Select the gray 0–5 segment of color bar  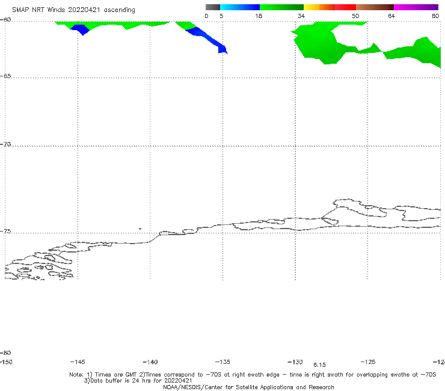(x=213, y=7)
